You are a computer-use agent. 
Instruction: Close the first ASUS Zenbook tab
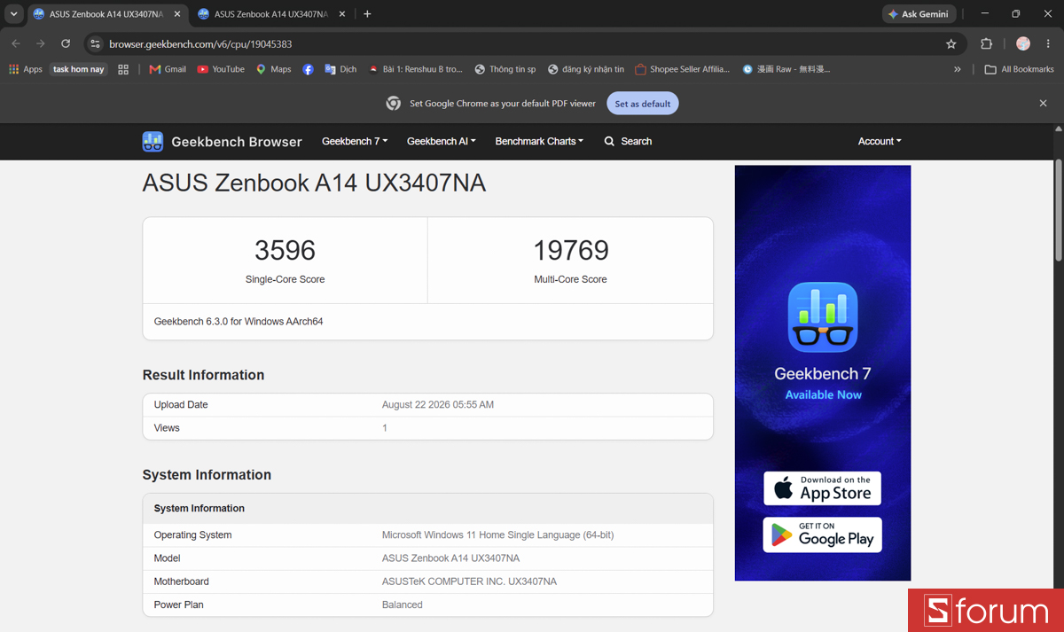coord(176,14)
